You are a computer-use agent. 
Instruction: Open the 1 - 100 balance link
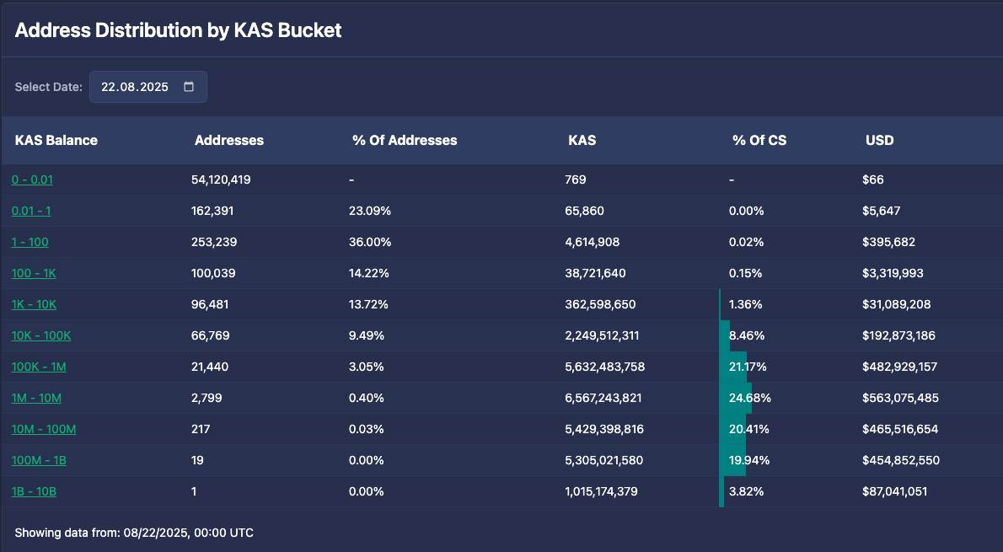[29, 242]
